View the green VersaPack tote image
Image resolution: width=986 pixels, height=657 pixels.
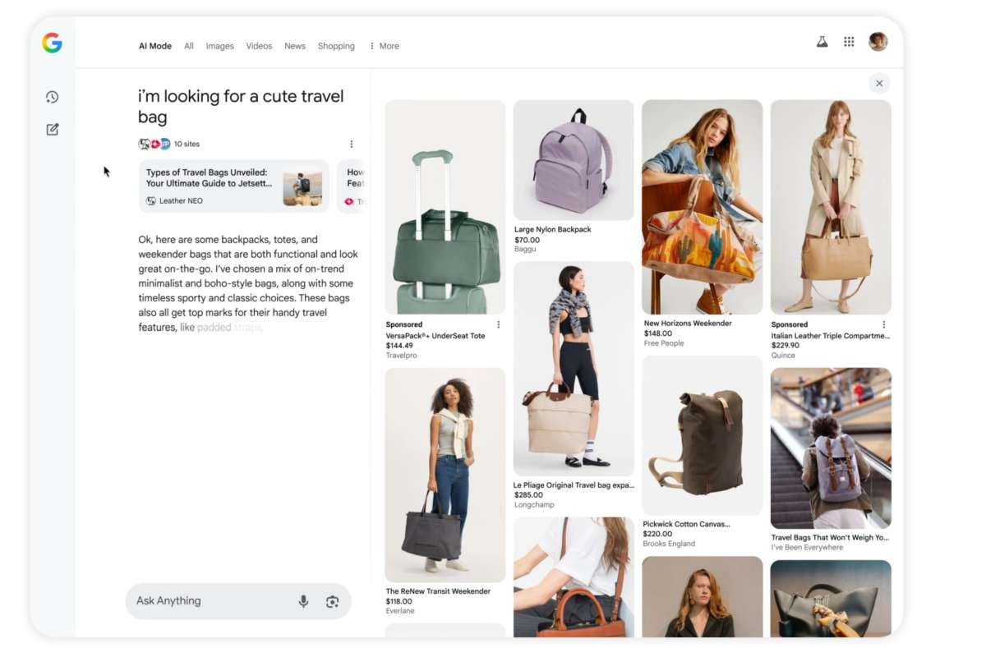(445, 207)
